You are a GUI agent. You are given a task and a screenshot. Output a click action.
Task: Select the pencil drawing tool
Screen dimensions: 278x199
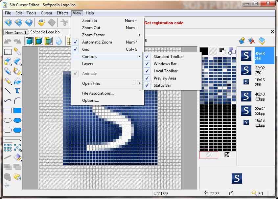(x=8, y=71)
